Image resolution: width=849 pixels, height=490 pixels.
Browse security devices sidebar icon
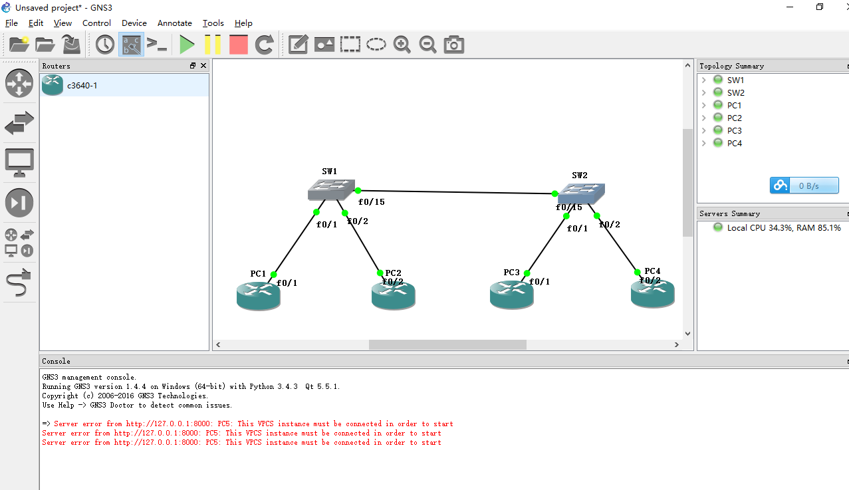coord(19,203)
